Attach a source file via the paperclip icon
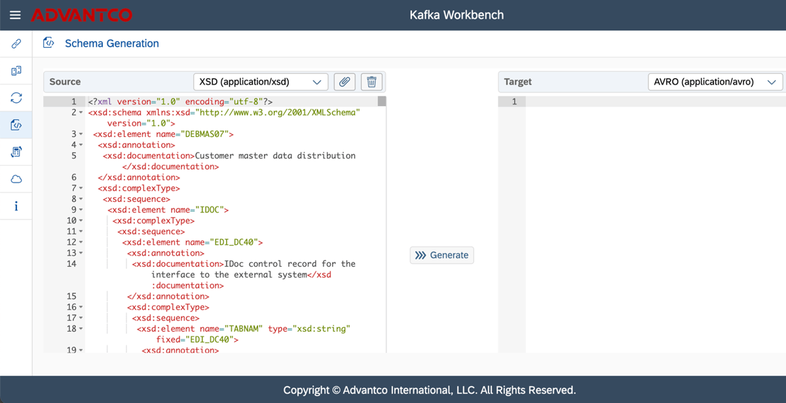 click(345, 81)
